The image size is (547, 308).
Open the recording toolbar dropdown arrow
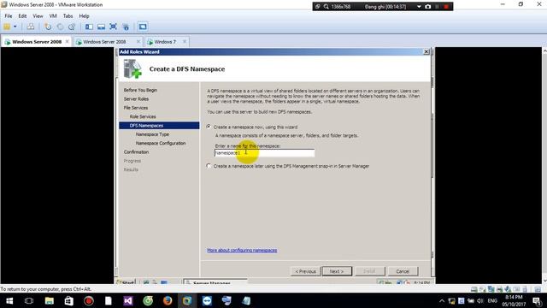[x=419, y=7]
